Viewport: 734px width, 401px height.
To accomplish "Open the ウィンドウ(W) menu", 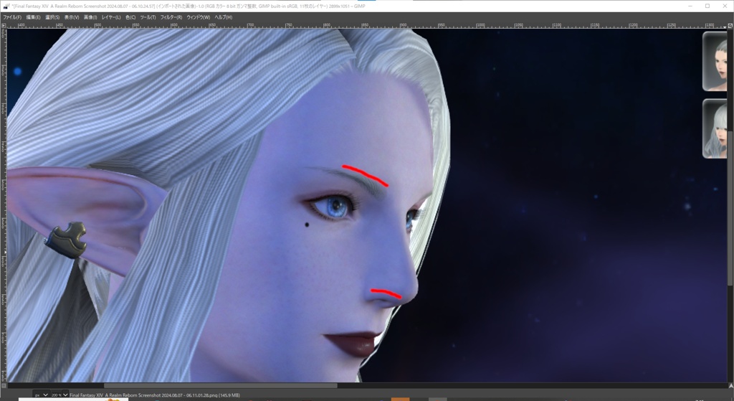I will (x=198, y=17).
